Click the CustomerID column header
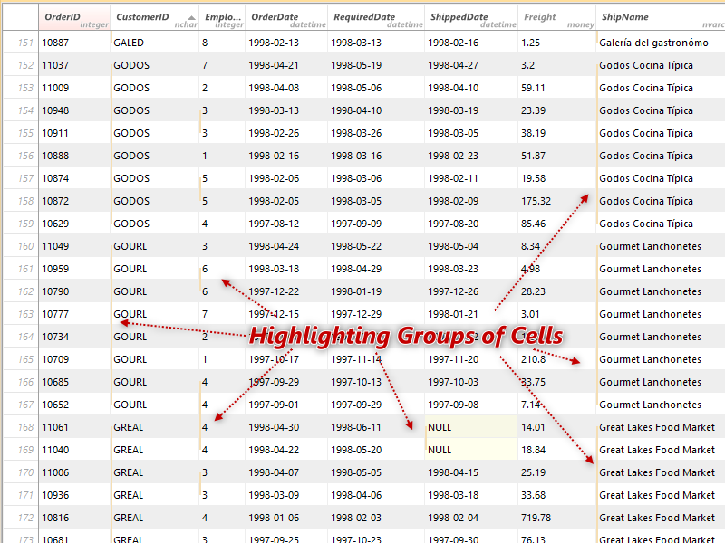 point(154,17)
